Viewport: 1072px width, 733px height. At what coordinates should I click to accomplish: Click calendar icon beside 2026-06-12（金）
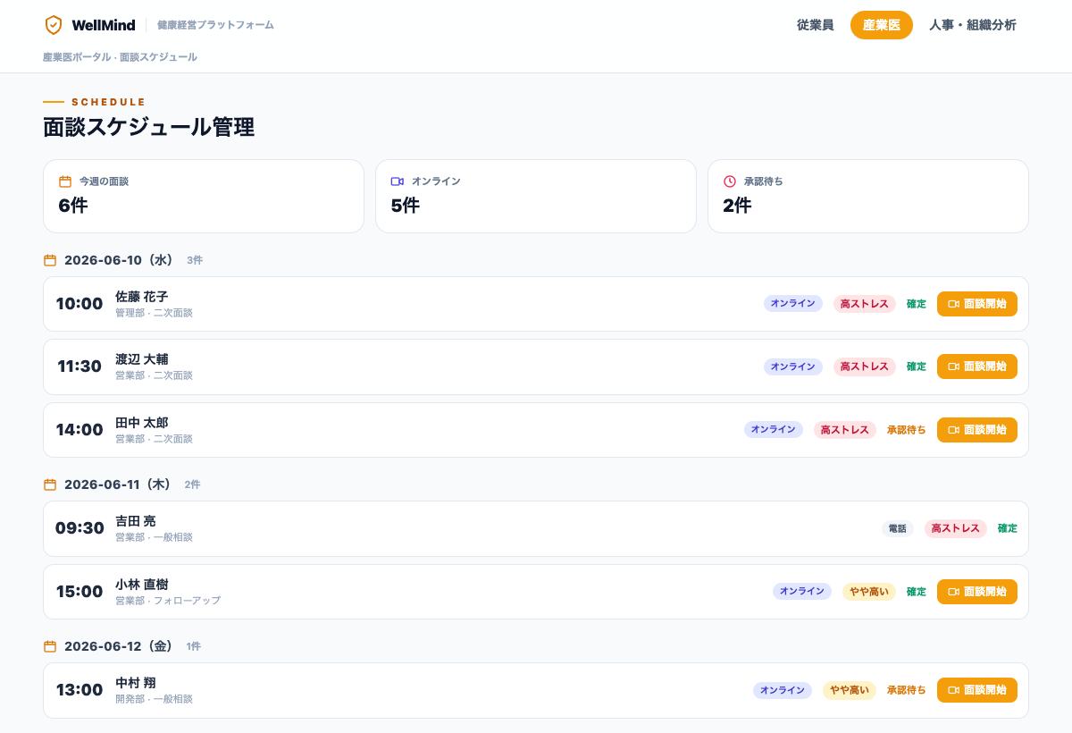tap(50, 646)
